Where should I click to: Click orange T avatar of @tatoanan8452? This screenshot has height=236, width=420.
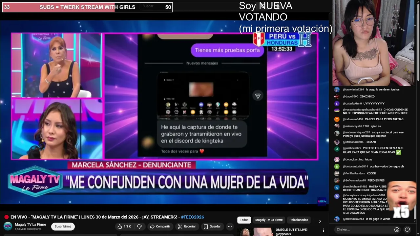pos(337,119)
